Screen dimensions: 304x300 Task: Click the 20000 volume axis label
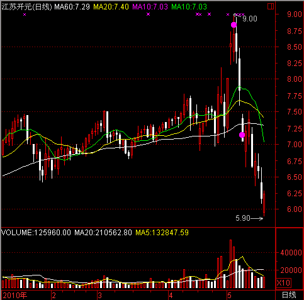291,270
